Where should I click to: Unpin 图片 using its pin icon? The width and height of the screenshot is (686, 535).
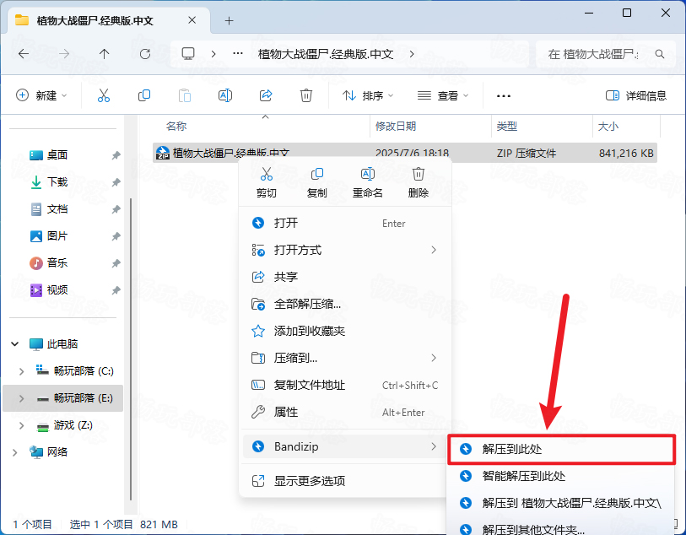click(116, 236)
